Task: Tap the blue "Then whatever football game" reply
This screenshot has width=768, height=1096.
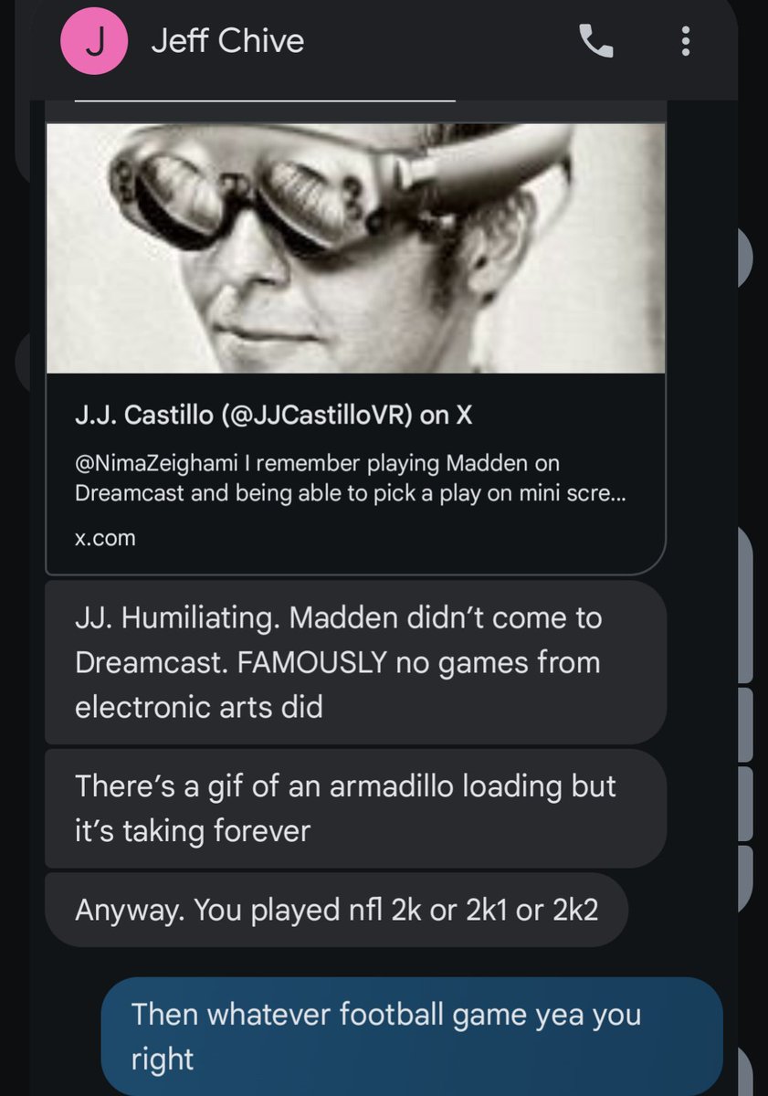Action: tap(411, 1037)
